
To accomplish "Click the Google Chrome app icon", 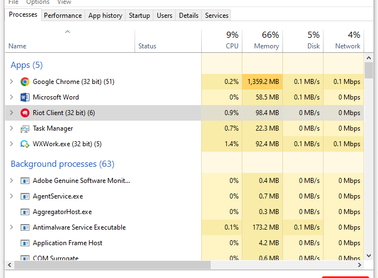I will point(25,82).
